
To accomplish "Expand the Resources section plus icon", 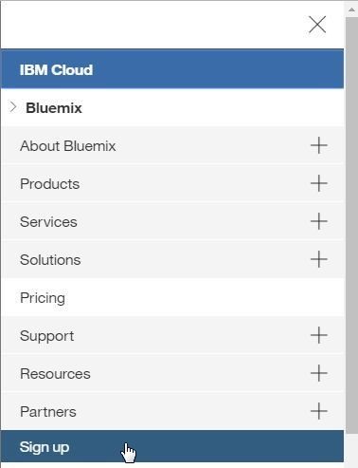I will pos(319,373).
